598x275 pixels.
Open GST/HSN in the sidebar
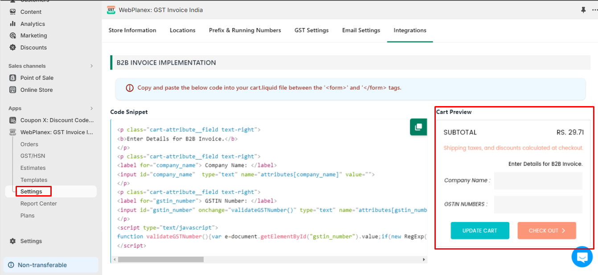point(33,156)
